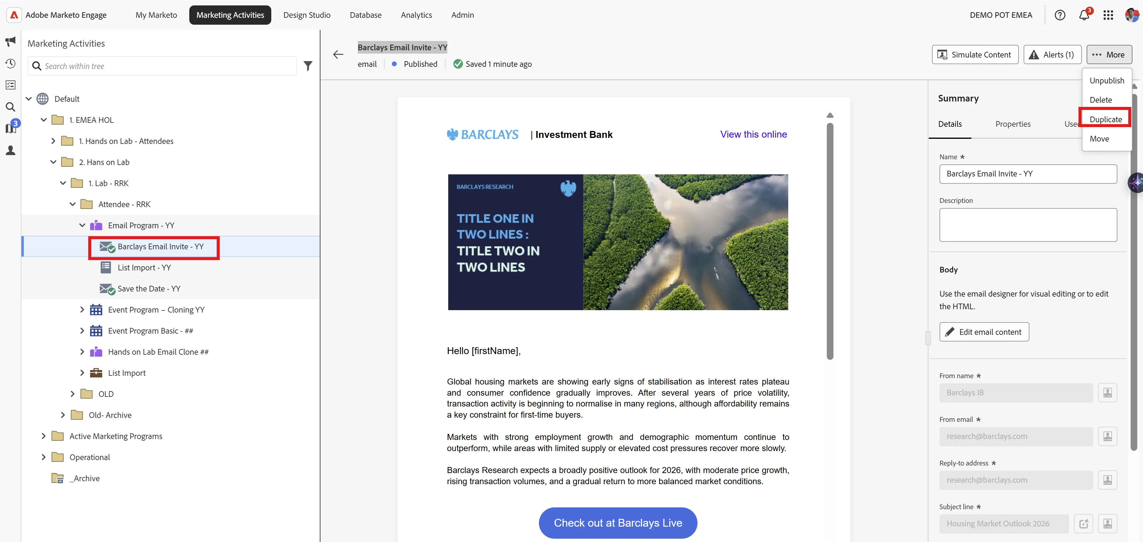Click token icon next to Subject line
The width and height of the screenshot is (1143, 542).
(x=1107, y=523)
